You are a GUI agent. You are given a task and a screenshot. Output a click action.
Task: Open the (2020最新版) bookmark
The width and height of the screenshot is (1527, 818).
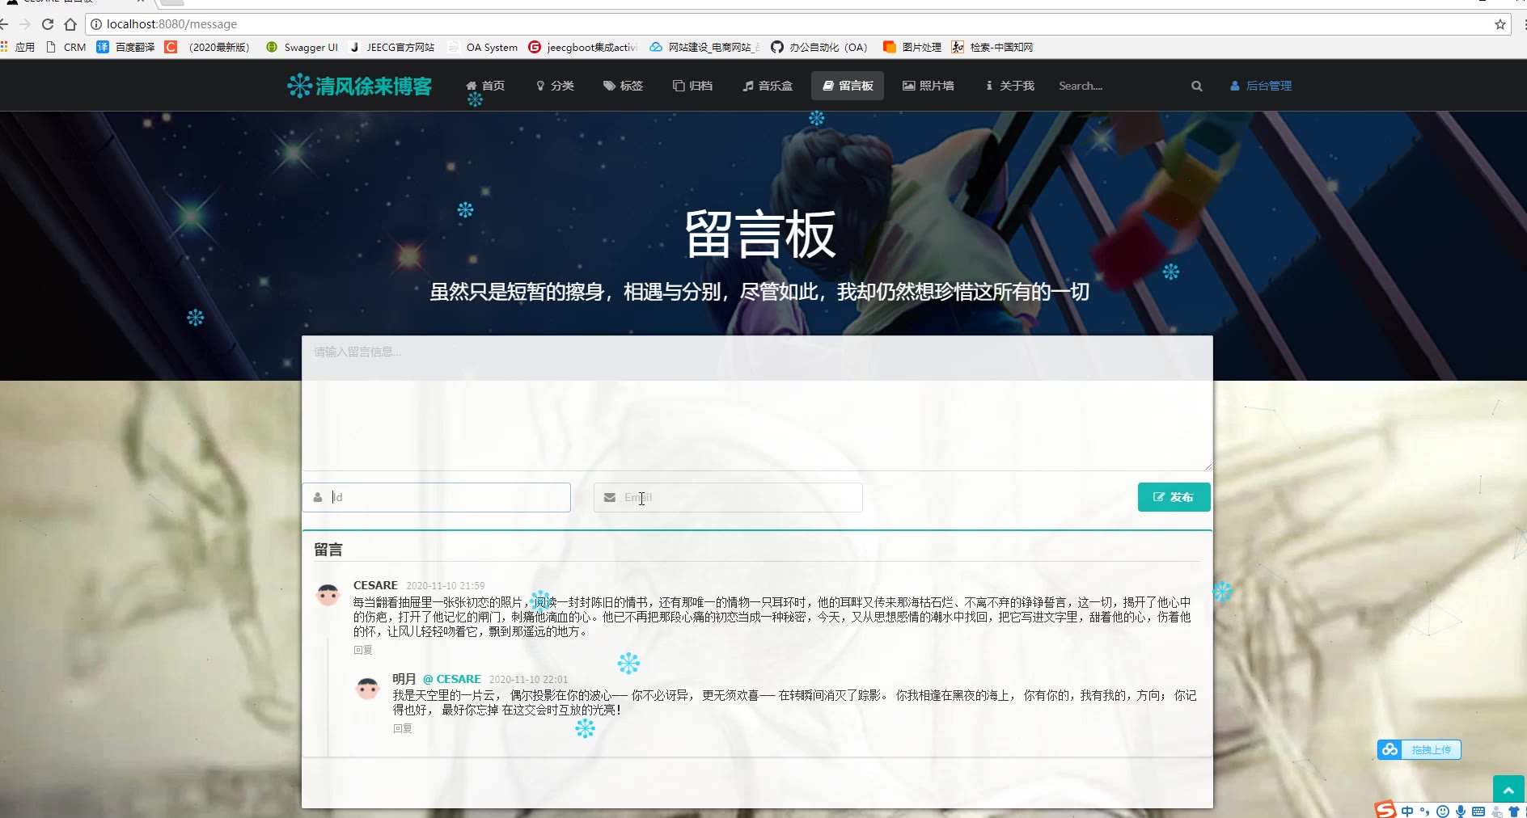pos(208,47)
